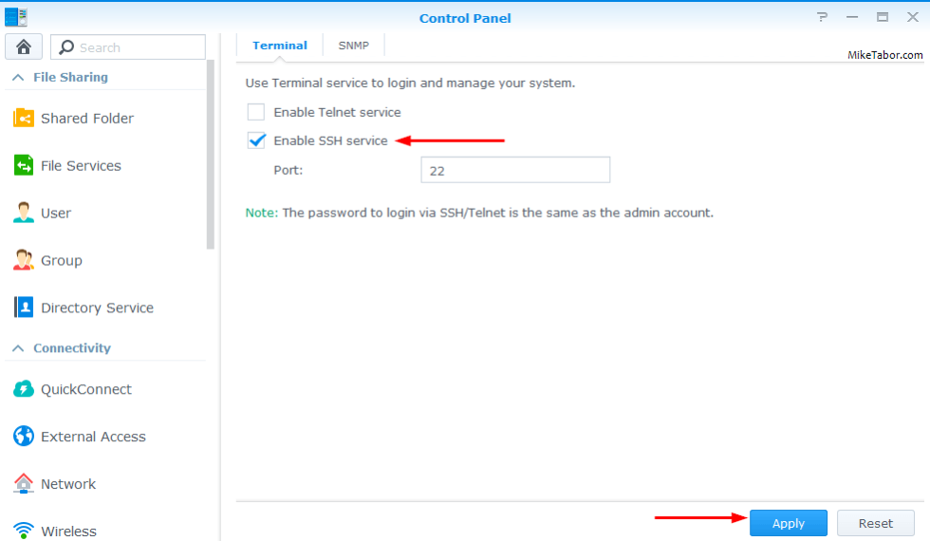The image size is (930, 541).
Task: Click the Reset button
Action: pos(875,523)
